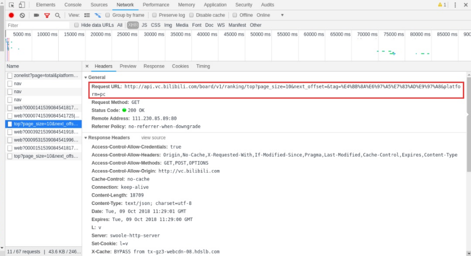Viewport: 471px width, 256px height.
Task: Filter requests by JS
Action: tap(145, 25)
